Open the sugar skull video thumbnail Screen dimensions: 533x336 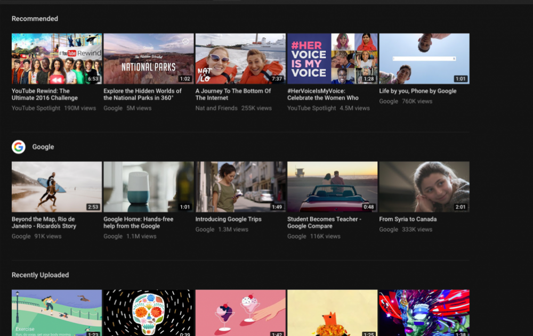coord(149,313)
